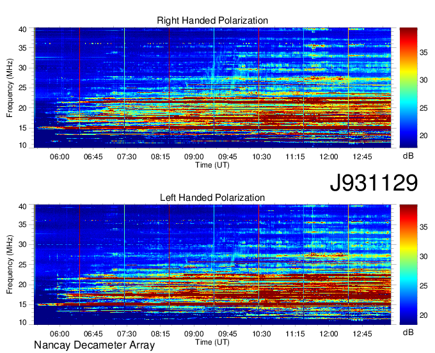This screenshot has width=435, height=353.
Task: Click the Right Handed Polarization spectrogram image
Action: [212, 88]
